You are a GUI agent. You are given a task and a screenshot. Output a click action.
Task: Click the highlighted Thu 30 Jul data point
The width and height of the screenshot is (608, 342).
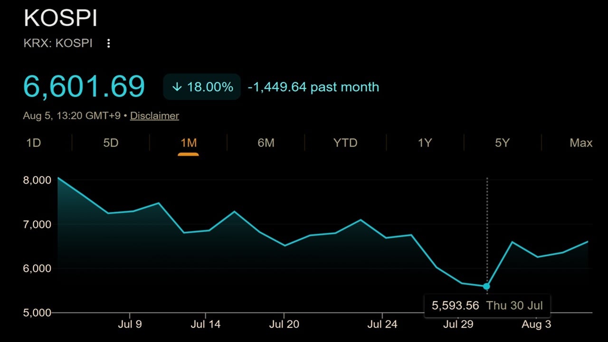click(x=486, y=286)
